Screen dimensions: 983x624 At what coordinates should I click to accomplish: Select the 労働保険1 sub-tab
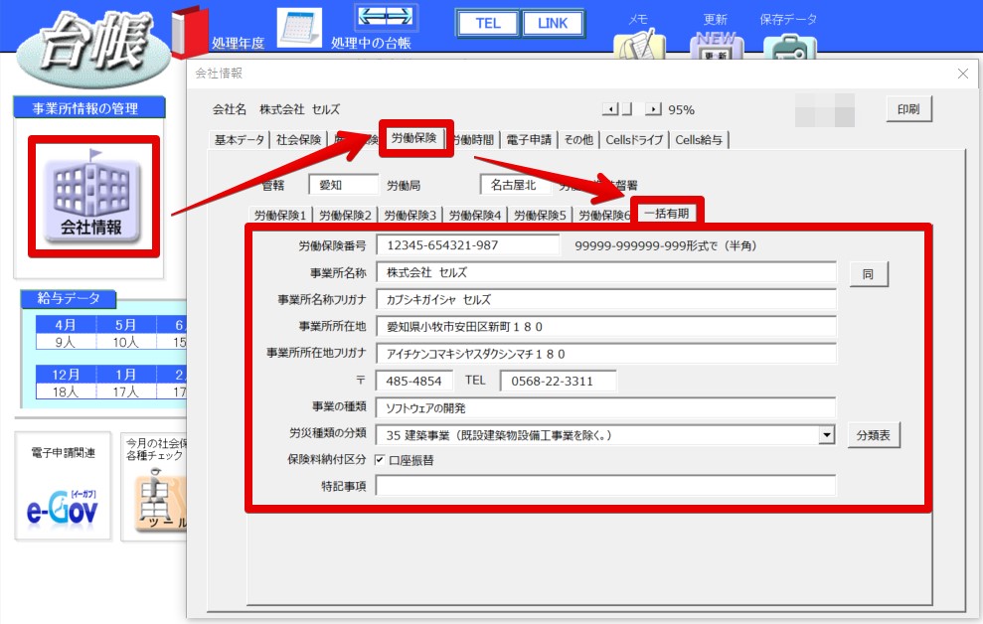[280, 215]
